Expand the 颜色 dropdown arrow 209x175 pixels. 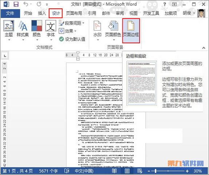(x=37, y=40)
